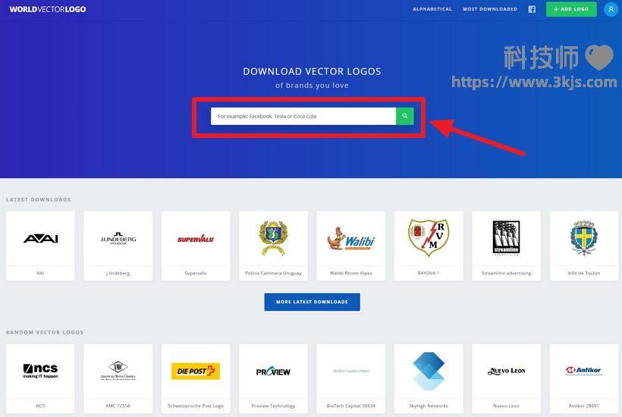Click the Add Logo button
622x417 pixels.
(x=571, y=9)
